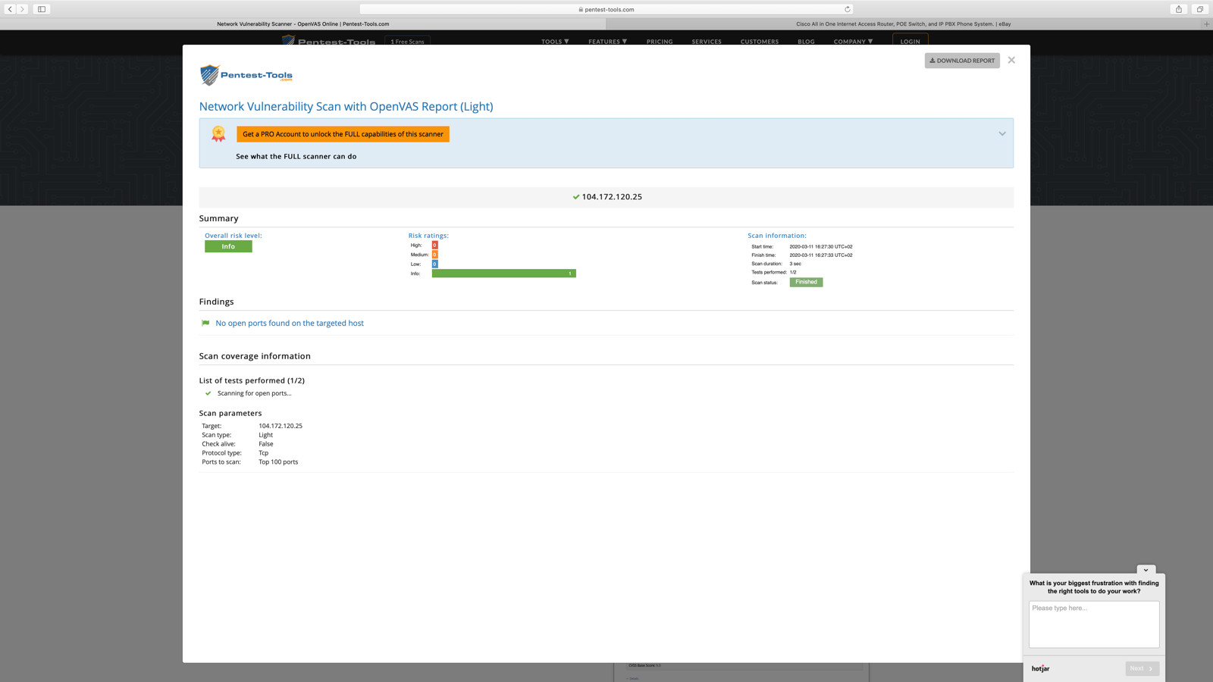The height and width of the screenshot is (682, 1213).
Task: Click green flag icon next to finding
Action: (x=205, y=323)
